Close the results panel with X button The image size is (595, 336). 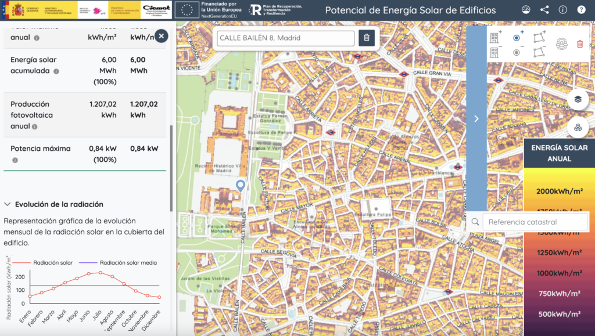[x=162, y=36]
